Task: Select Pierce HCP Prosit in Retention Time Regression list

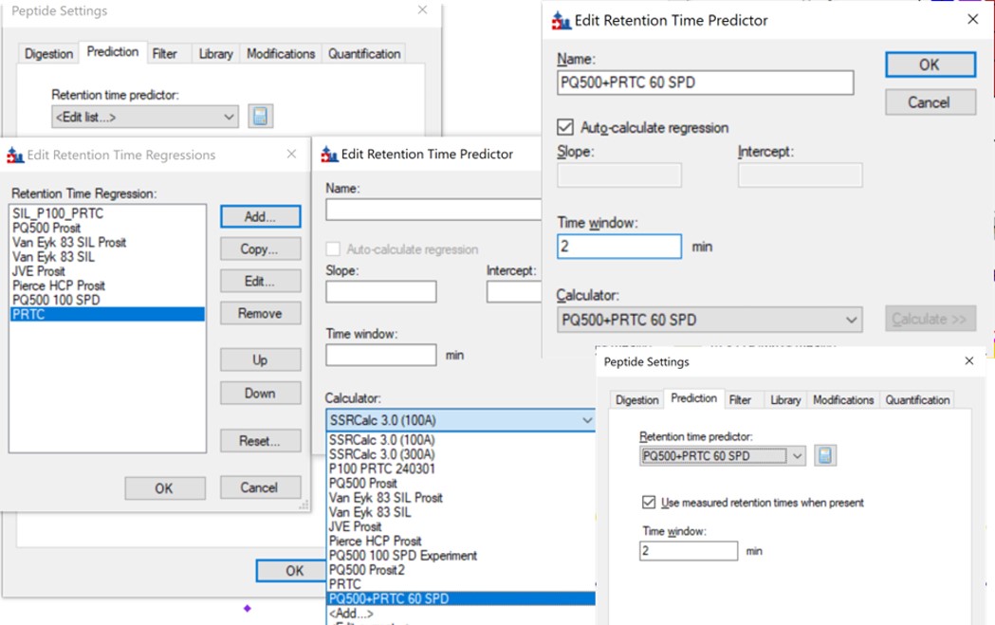Action: coord(59,285)
